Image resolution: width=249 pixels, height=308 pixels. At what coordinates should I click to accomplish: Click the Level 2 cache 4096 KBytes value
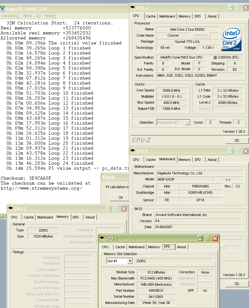tap(228, 103)
